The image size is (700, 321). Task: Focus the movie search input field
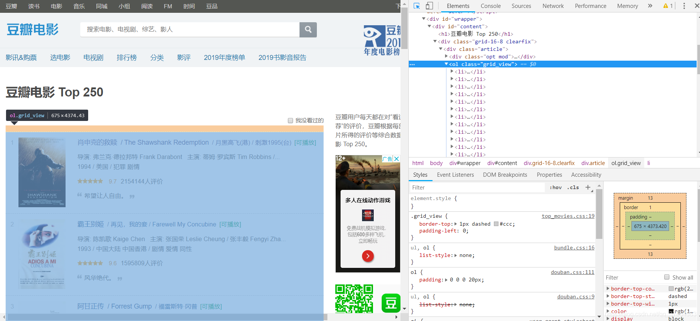[x=190, y=29]
